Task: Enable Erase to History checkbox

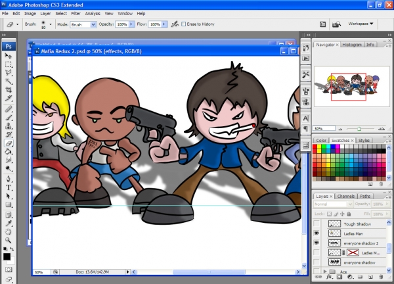Action: (x=184, y=24)
